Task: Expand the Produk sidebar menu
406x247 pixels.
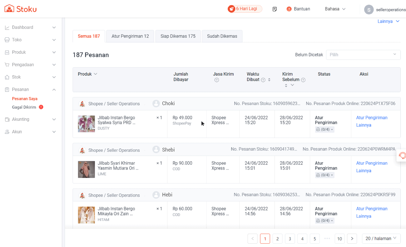Action: pos(30,52)
